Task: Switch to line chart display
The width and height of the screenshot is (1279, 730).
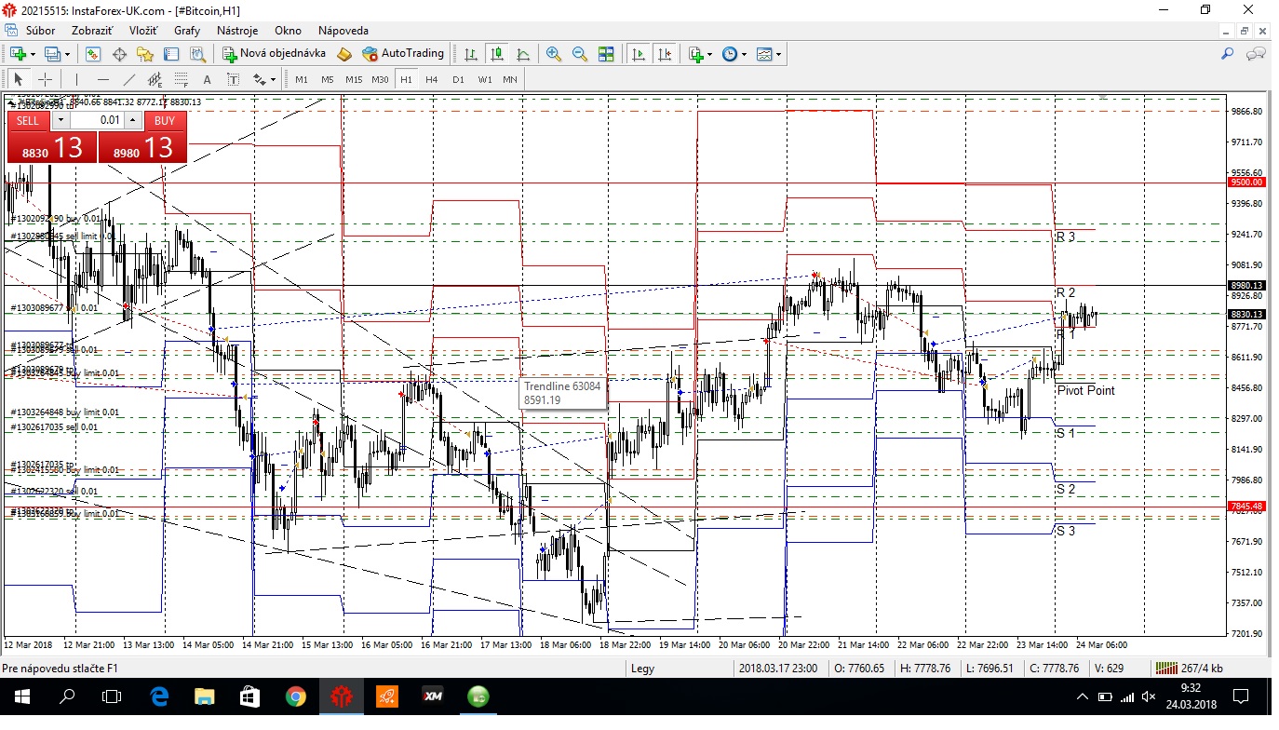Action: 523,54
